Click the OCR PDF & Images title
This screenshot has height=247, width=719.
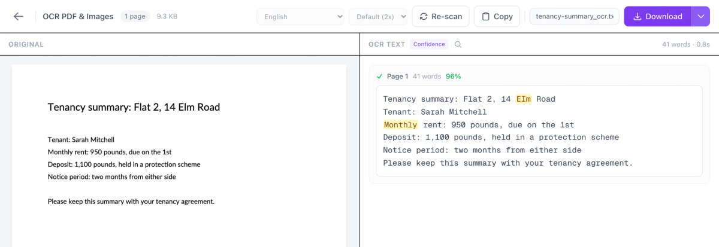point(78,17)
